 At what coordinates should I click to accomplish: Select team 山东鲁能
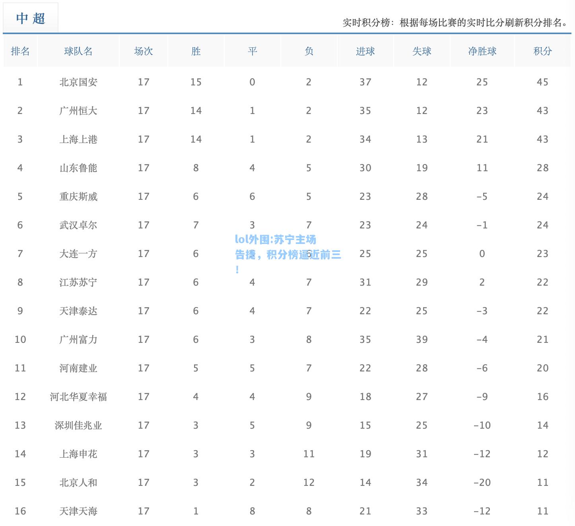pos(78,168)
